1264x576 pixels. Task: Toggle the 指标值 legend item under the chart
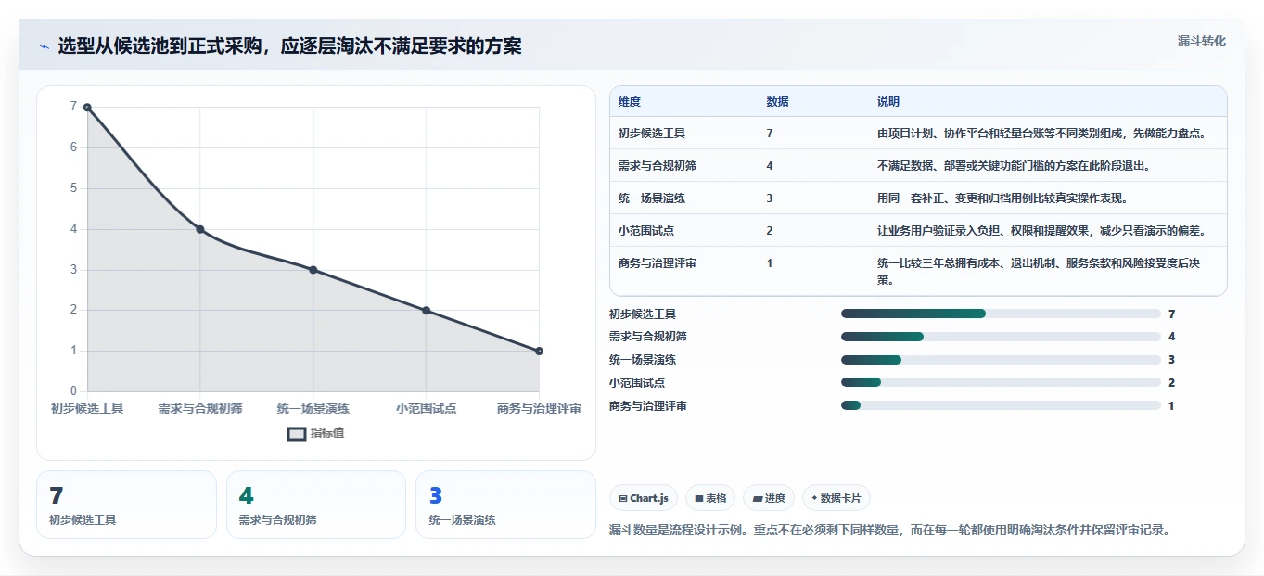(316, 433)
